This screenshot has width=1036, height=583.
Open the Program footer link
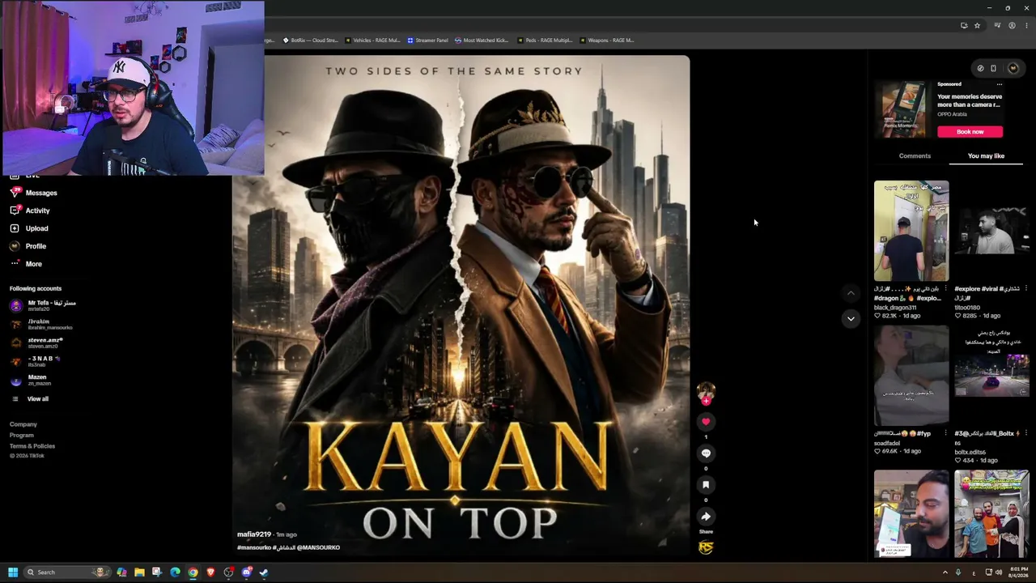pos(22,436)
